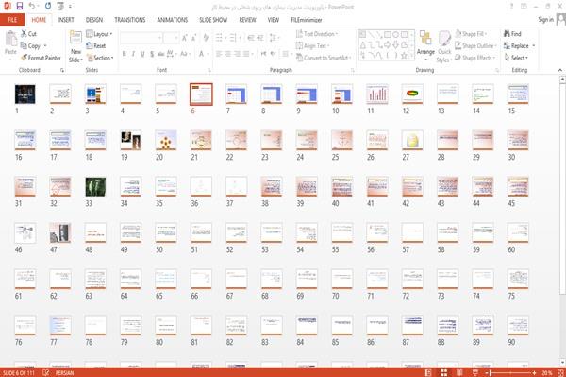Switch to Reading view icon in status bar

coord(459,372)
